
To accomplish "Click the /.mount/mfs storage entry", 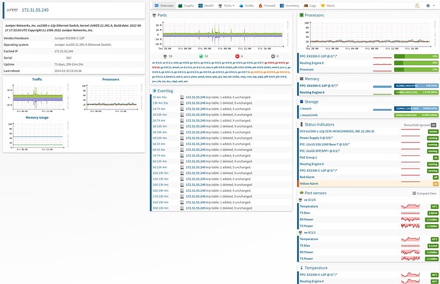I will (309, 115).
